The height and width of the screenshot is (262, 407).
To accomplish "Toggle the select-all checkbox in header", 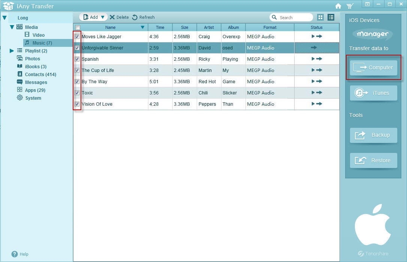I will 78,27.
